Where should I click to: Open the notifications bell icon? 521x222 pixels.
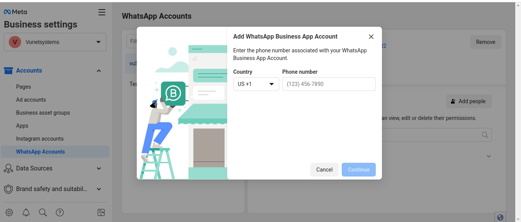coord(26,212)
